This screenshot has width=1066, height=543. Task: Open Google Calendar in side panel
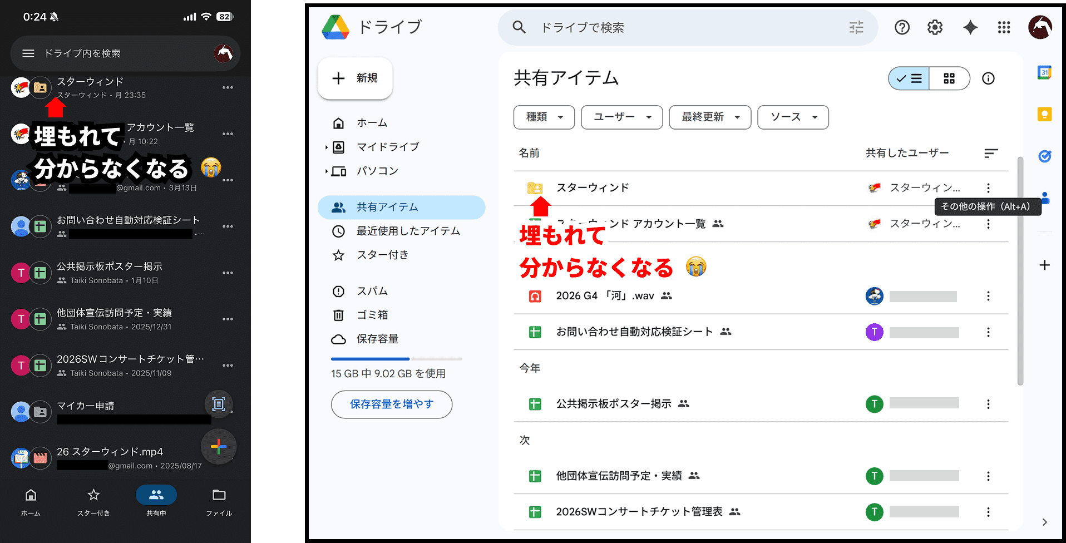(1044, 72)
